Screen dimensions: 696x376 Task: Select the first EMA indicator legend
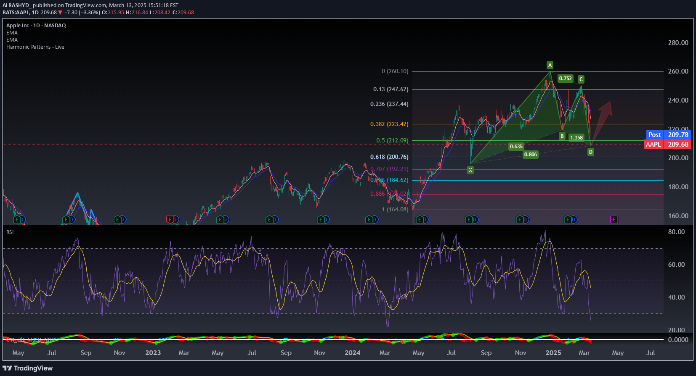point(12,33)
